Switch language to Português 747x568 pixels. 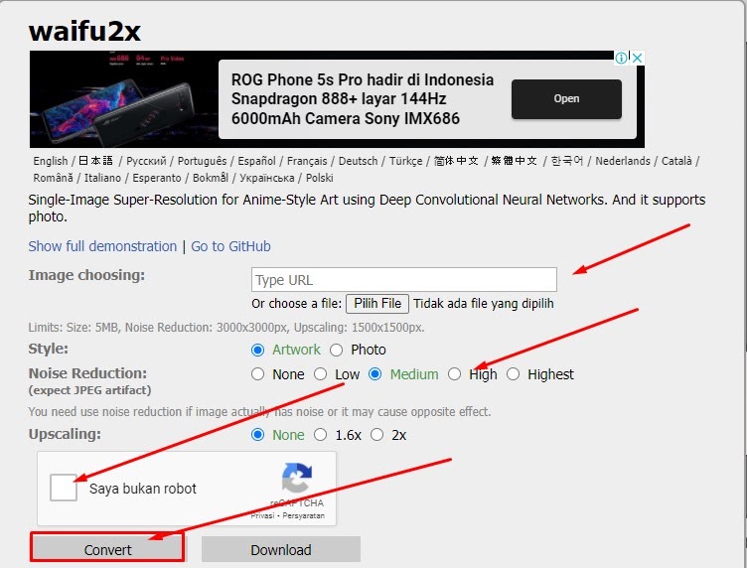click(202, 161)
